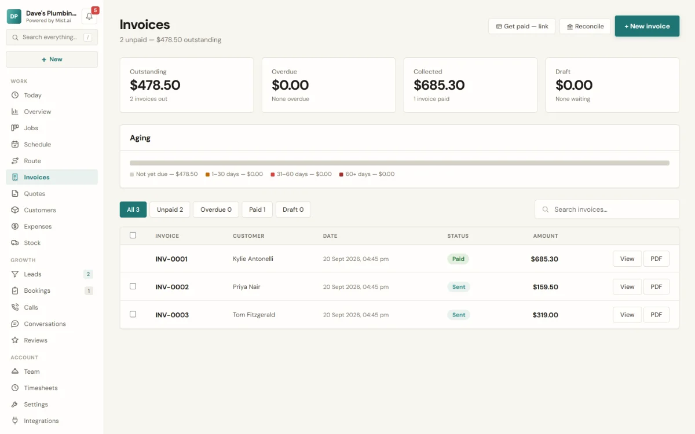
Task: Click the Leads badge showing 2
Action: [x=88, y=274]
